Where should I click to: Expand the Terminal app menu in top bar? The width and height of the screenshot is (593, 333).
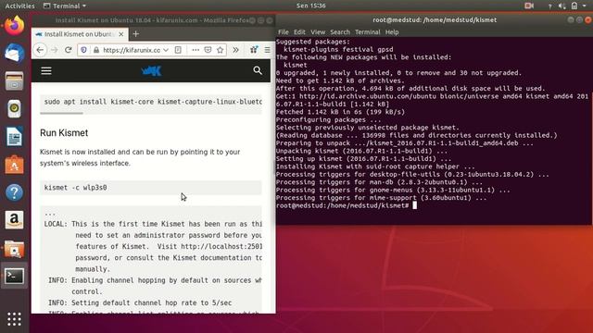click(x=65, y=6)
